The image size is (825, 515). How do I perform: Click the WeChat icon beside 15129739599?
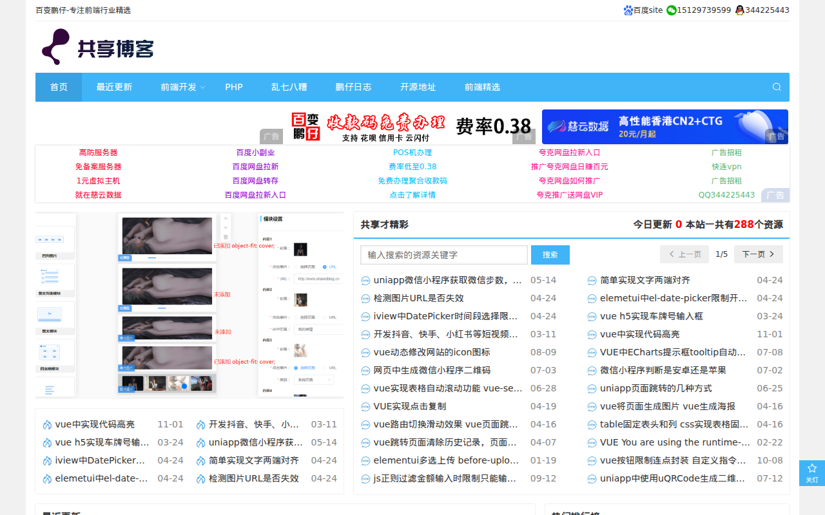tap(672, 10)
